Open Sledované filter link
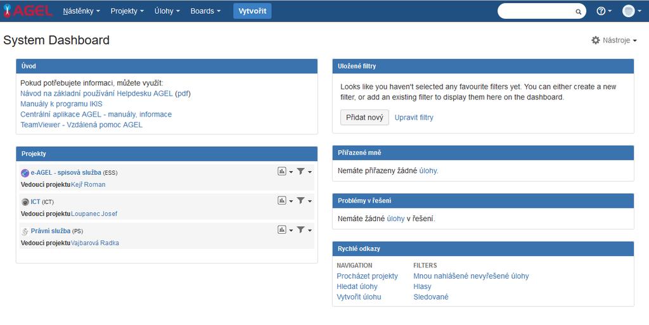 click(431, 296)
